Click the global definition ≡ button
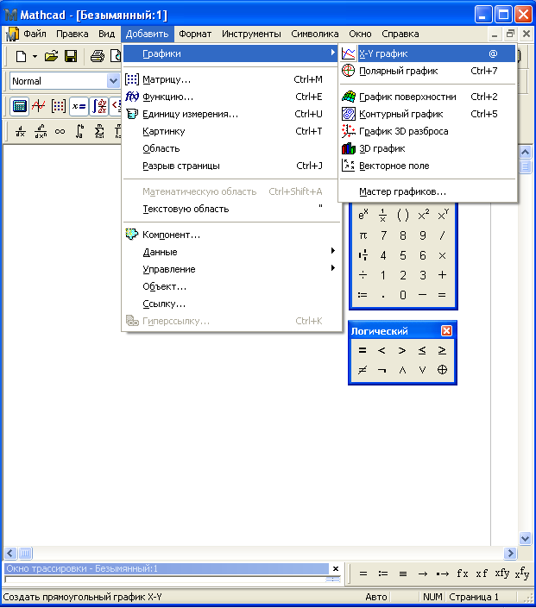 pos(403,574)
